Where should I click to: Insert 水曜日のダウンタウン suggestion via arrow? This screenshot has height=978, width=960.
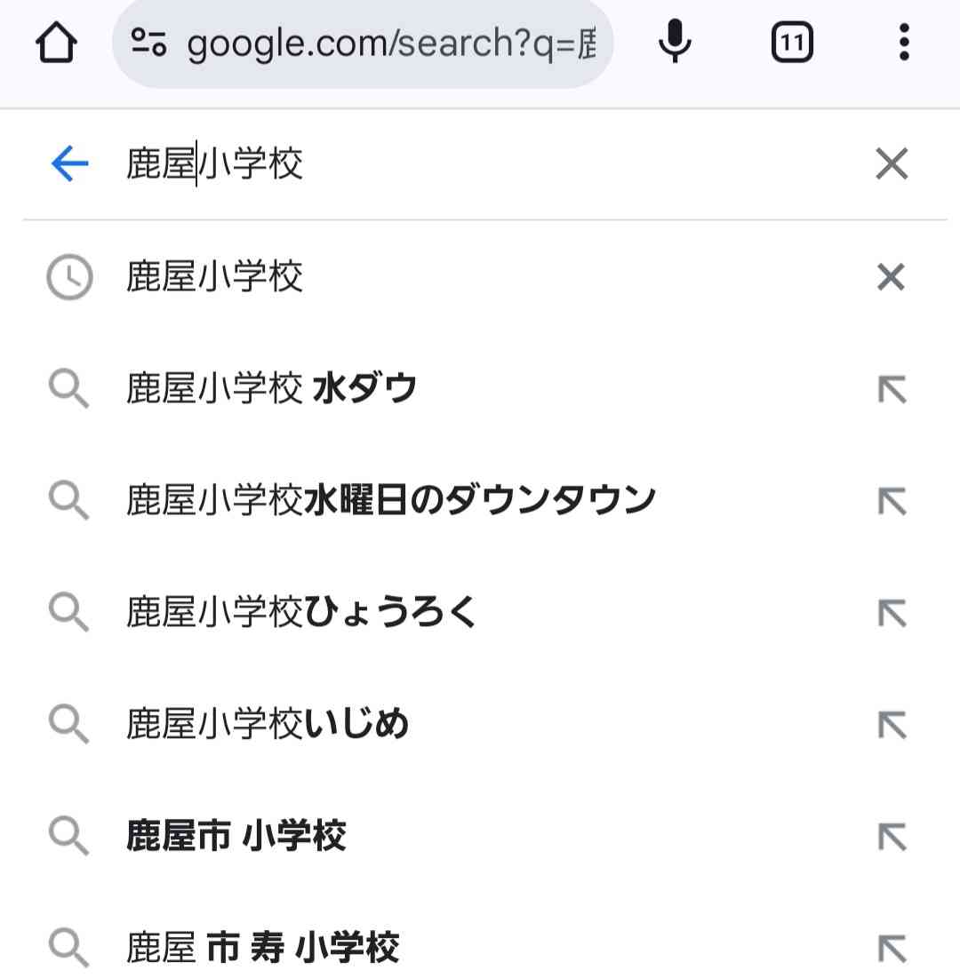[892, 502]
